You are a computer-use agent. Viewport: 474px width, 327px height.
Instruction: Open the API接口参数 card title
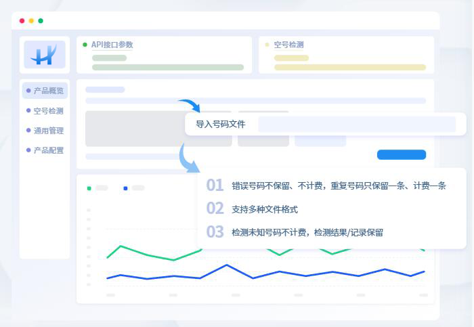112,45
